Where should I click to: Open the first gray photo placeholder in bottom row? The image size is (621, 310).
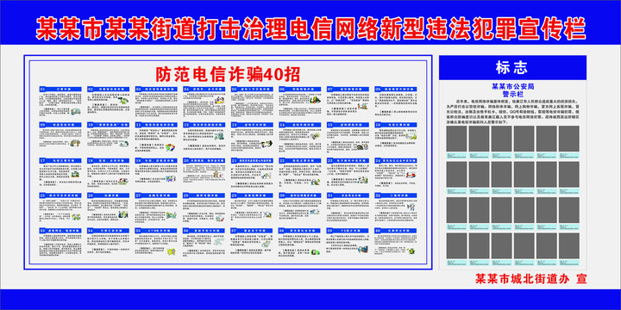click(x=456, y=245)
